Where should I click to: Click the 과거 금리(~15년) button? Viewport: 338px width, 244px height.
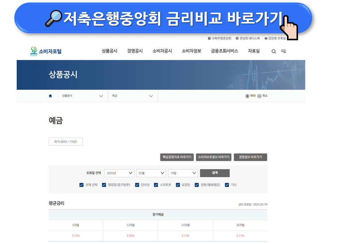pos(66,142)
